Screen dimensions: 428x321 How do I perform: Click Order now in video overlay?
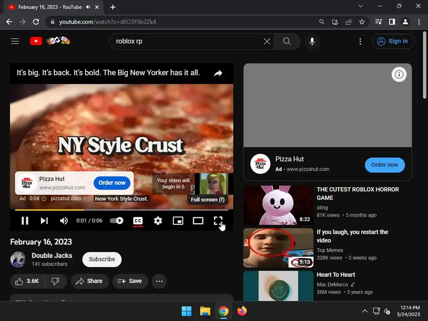(112, 183)
